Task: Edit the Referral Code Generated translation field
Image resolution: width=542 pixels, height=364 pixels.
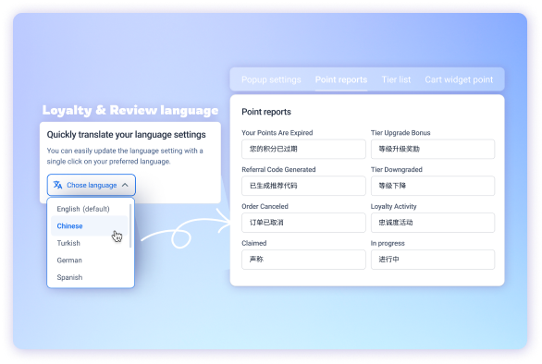Action: click(x=303, y=186)
